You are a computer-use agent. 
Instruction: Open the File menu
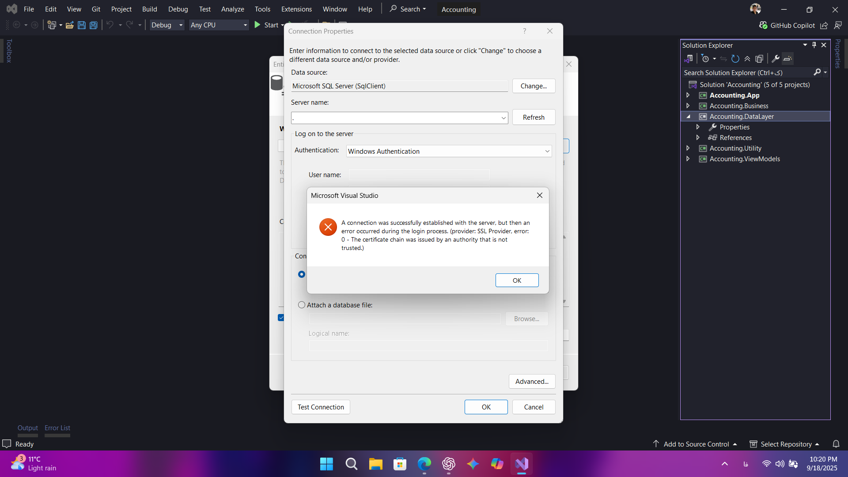(x=29, y=9)
